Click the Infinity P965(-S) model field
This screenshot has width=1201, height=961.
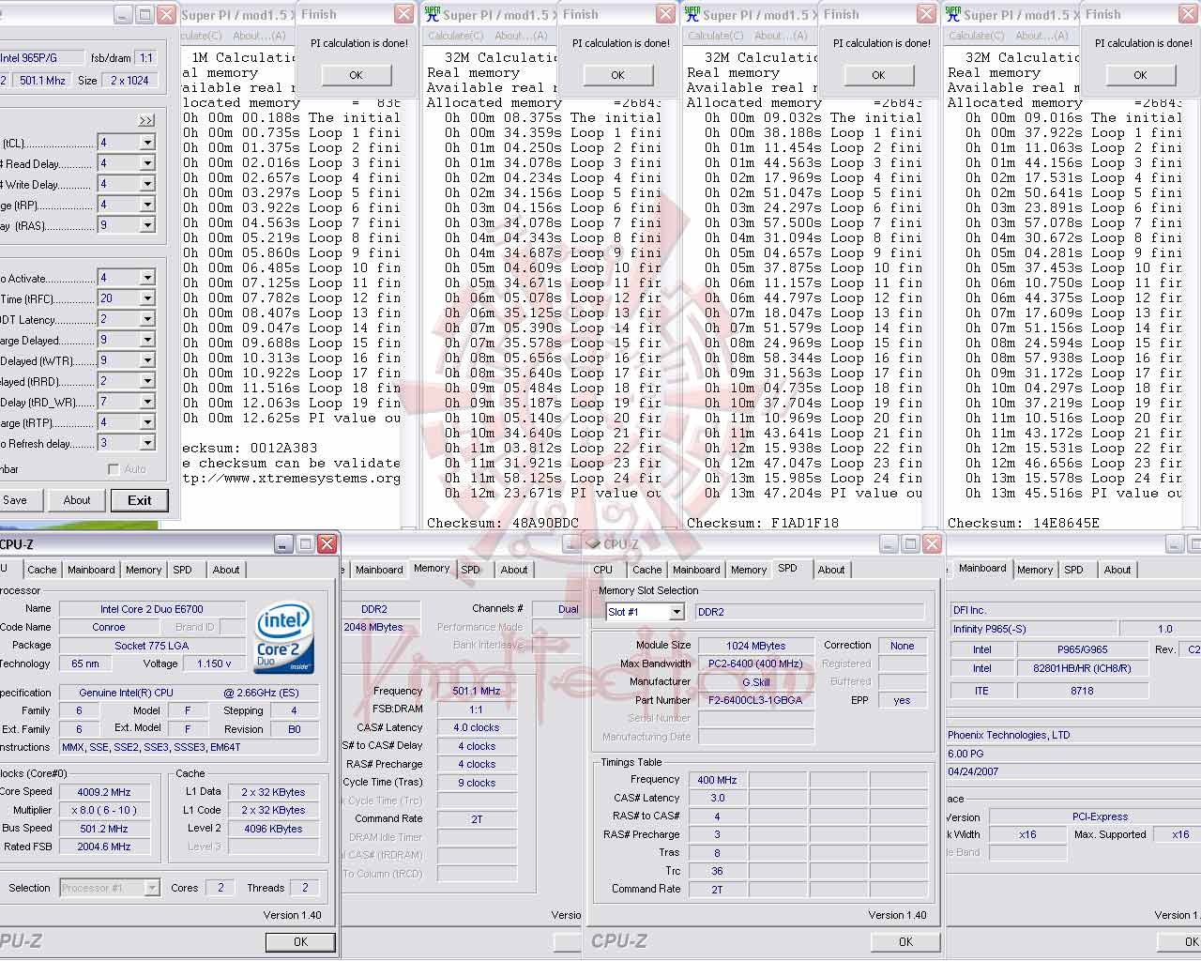tap(1032, 629)
